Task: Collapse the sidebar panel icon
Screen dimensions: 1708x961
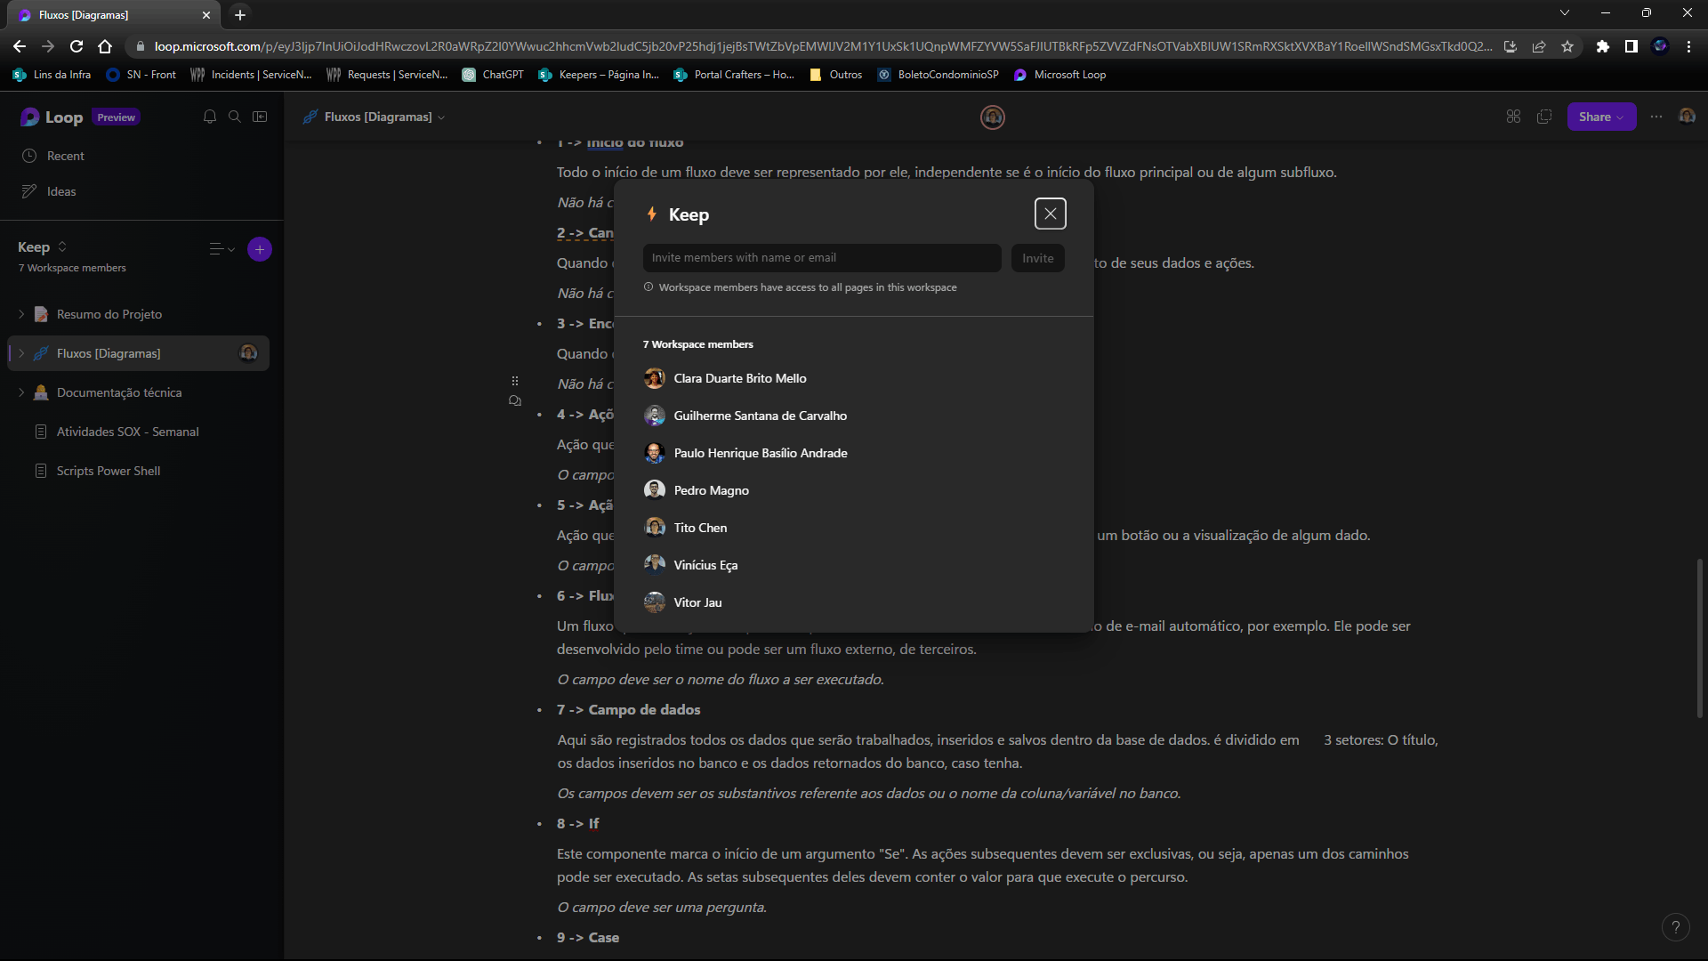Action: pyautogui.click(x=260, y=117)
